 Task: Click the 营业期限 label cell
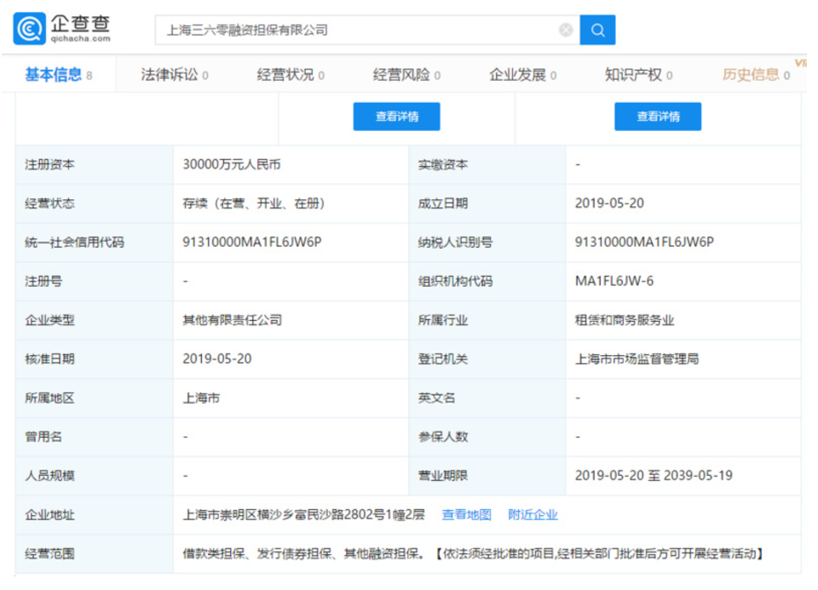coord(487,476)
